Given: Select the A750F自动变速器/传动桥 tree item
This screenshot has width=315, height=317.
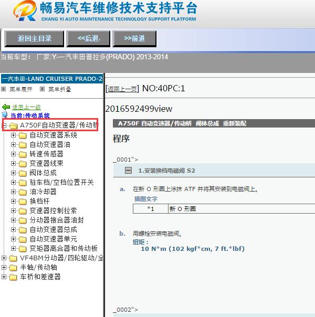Looking at the screenshot, I should tap(59, 125).
